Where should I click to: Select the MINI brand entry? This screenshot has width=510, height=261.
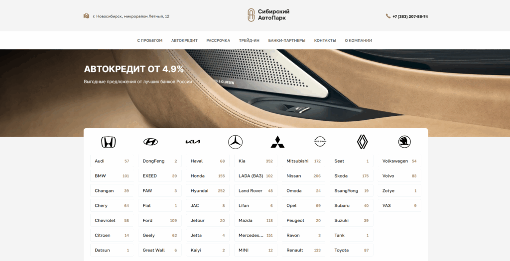pos(255,250)
